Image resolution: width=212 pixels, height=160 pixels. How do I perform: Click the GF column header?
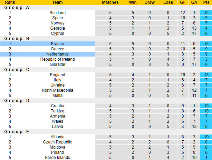click(x=183, y=2)
